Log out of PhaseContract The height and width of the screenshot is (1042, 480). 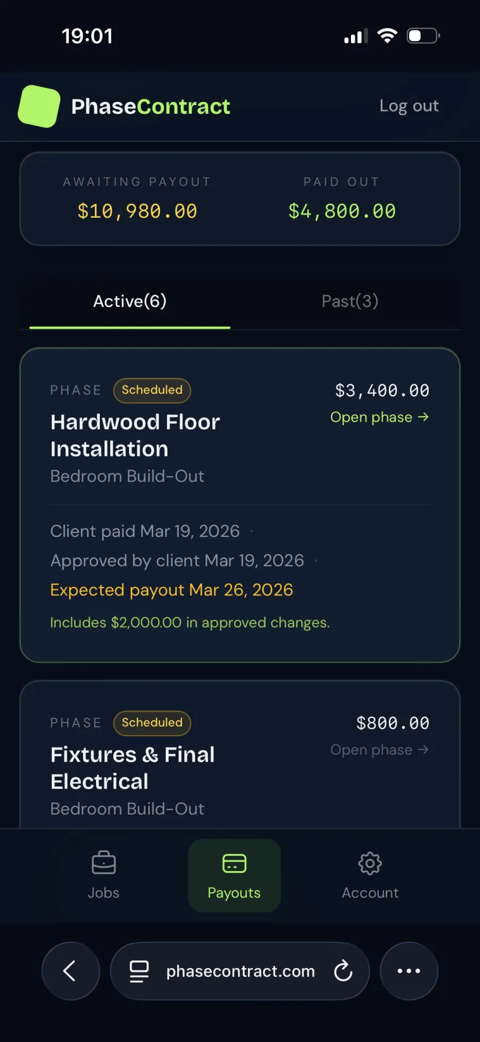[409, 106]
